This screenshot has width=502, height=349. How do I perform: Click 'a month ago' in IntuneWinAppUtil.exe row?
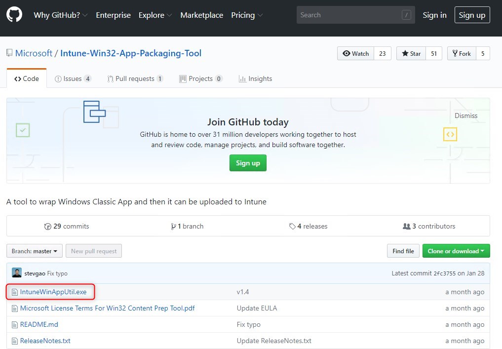pyautogui.click(x=465, y=292)
